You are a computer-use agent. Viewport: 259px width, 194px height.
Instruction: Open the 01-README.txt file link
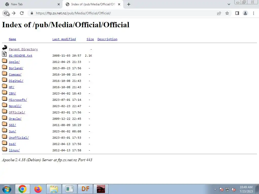20,56
